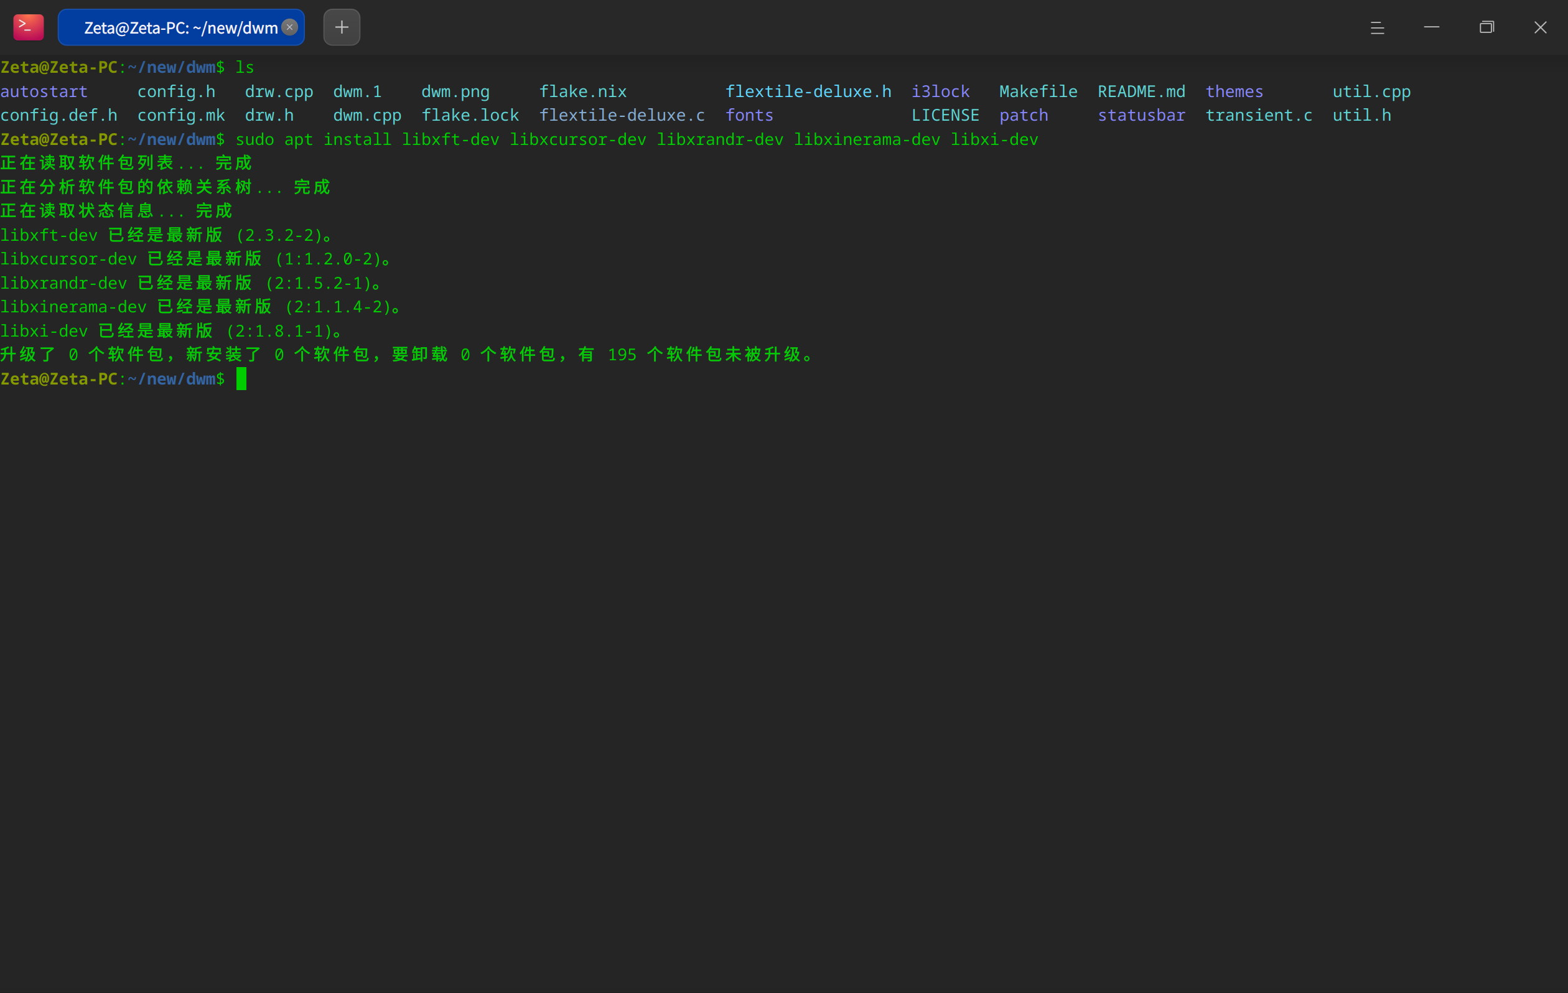Click the red terminal app icon
Viewport: 1568px width, 993px height.
click(29, 27)
